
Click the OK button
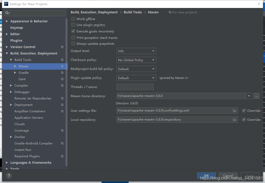coord(206,176)
